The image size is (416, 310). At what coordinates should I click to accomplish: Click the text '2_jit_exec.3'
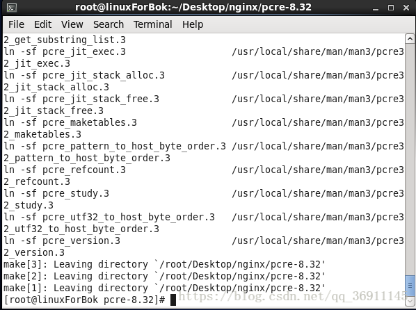pyautogui.click(x=37, y=64)
